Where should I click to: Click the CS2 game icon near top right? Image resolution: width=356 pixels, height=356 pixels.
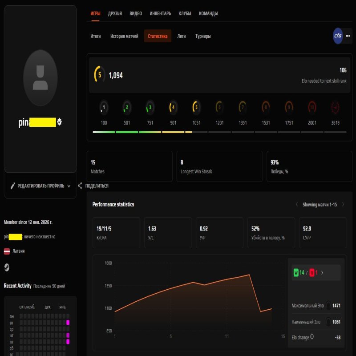tap(337, 35)
